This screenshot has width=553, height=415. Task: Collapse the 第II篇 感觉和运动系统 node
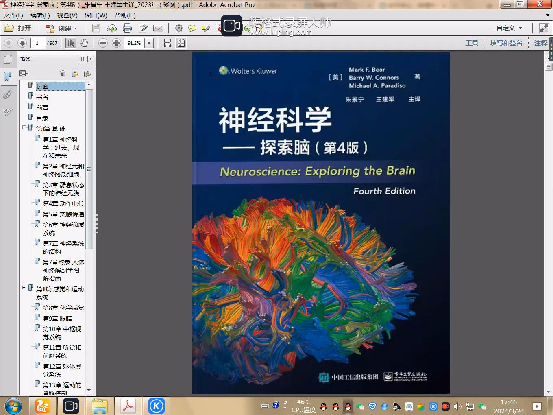click(24, 288)
